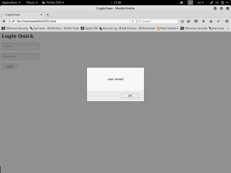Open the Places menu
The height and width of the screenshot is (173, 231).
32,3
